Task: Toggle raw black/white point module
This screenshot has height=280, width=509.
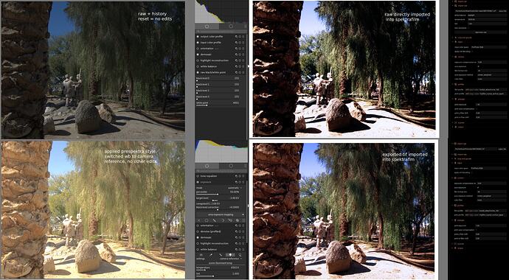Action: [x=198, y=73]
